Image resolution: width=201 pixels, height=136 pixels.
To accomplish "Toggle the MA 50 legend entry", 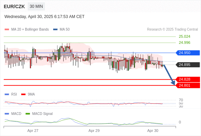I will coord(61,30).
